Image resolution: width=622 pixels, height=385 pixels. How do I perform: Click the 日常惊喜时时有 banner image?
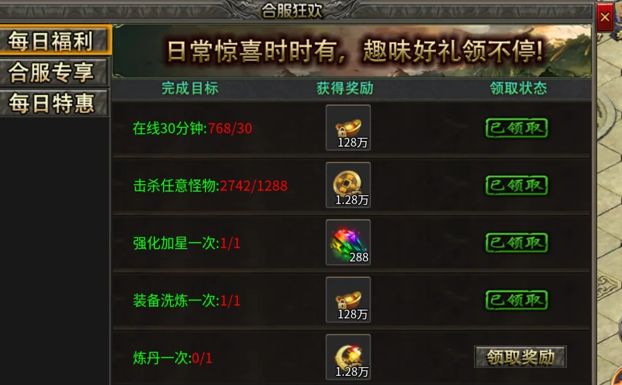352,51
